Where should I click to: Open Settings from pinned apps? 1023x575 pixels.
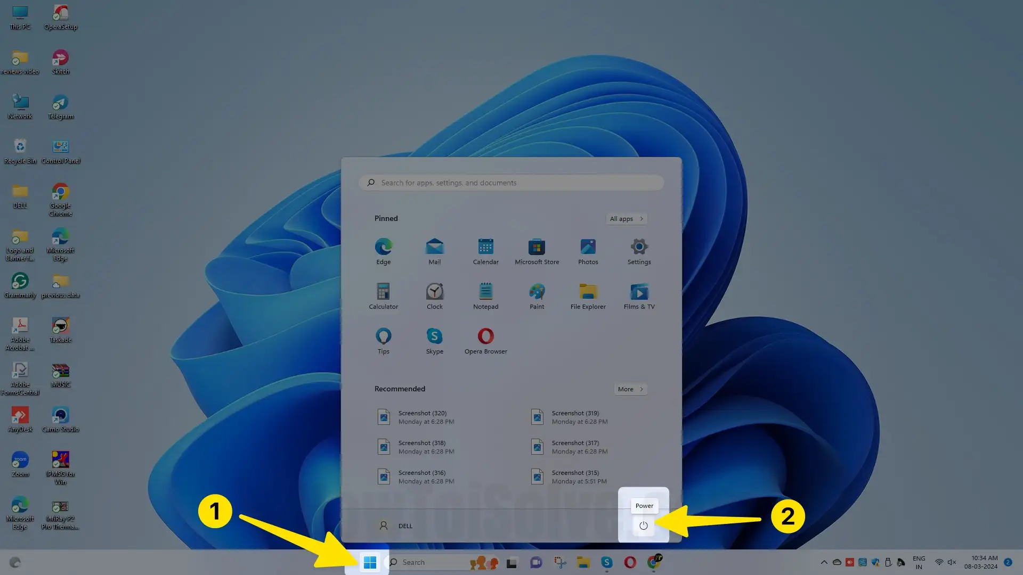tap(639, 252)
